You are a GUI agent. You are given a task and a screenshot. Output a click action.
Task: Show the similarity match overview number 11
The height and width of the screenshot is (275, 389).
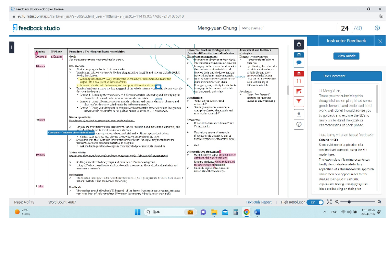click(x=299, y=81)
